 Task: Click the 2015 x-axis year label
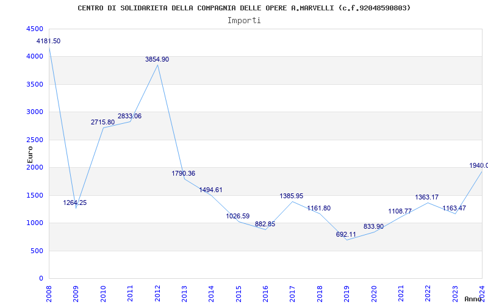pos(239,293)
